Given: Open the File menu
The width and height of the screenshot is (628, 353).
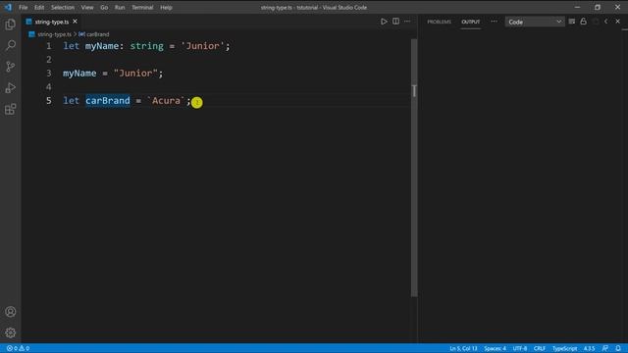Looking at the screenshot, I should [24, 7].
